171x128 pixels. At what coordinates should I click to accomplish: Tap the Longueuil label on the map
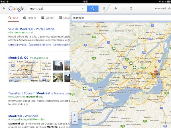coord(161,69)
